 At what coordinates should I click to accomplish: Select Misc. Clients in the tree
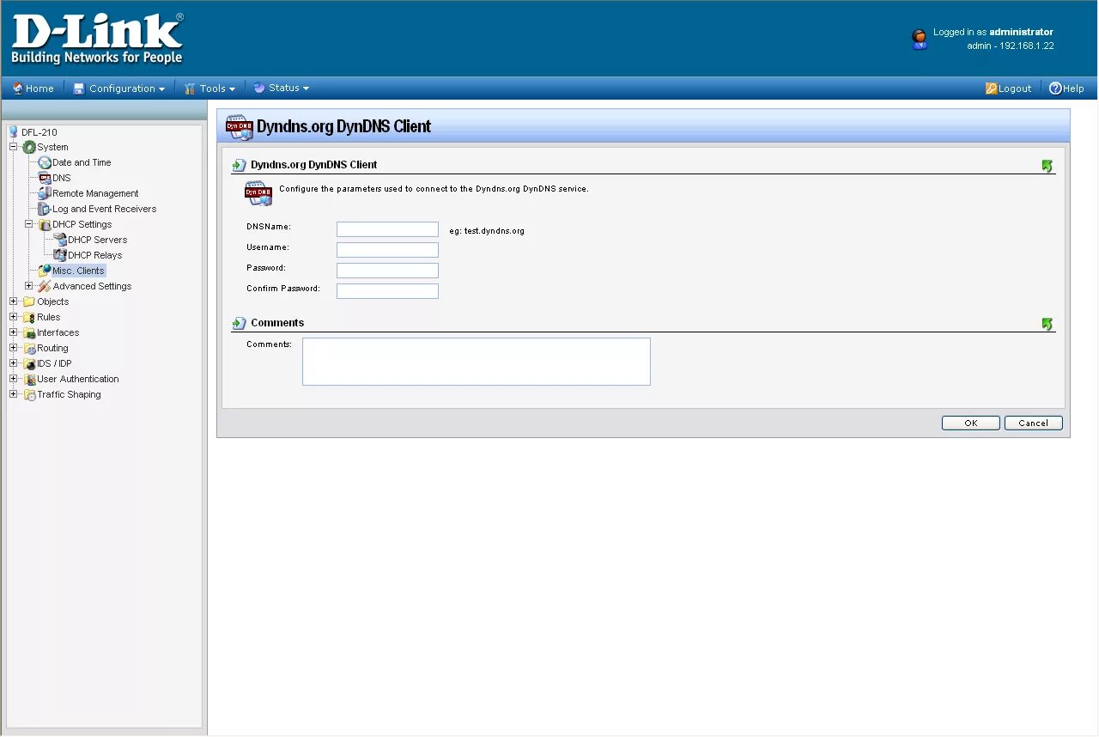pos(78,271)
